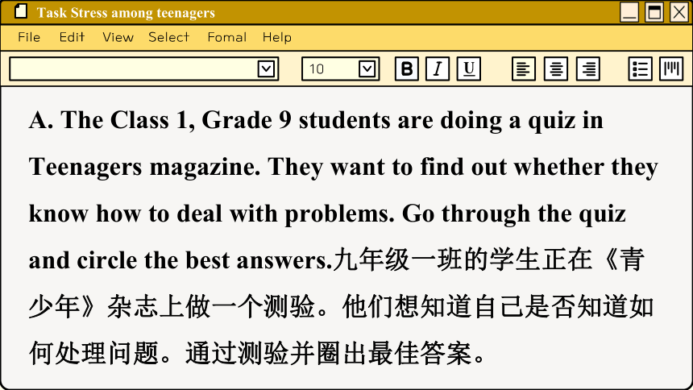The height and width of the screenshot is (390, 693).
Task: Click the Chinese text '杂志上做一个测验'
Action: click(x=211, y=307)
